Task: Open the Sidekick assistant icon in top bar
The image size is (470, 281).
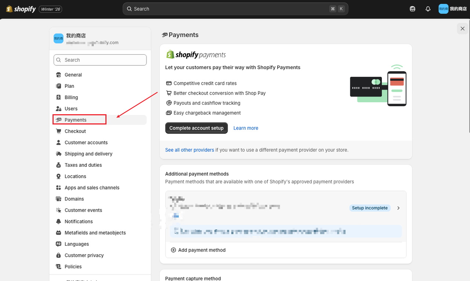Action: [x=412, y=8]
